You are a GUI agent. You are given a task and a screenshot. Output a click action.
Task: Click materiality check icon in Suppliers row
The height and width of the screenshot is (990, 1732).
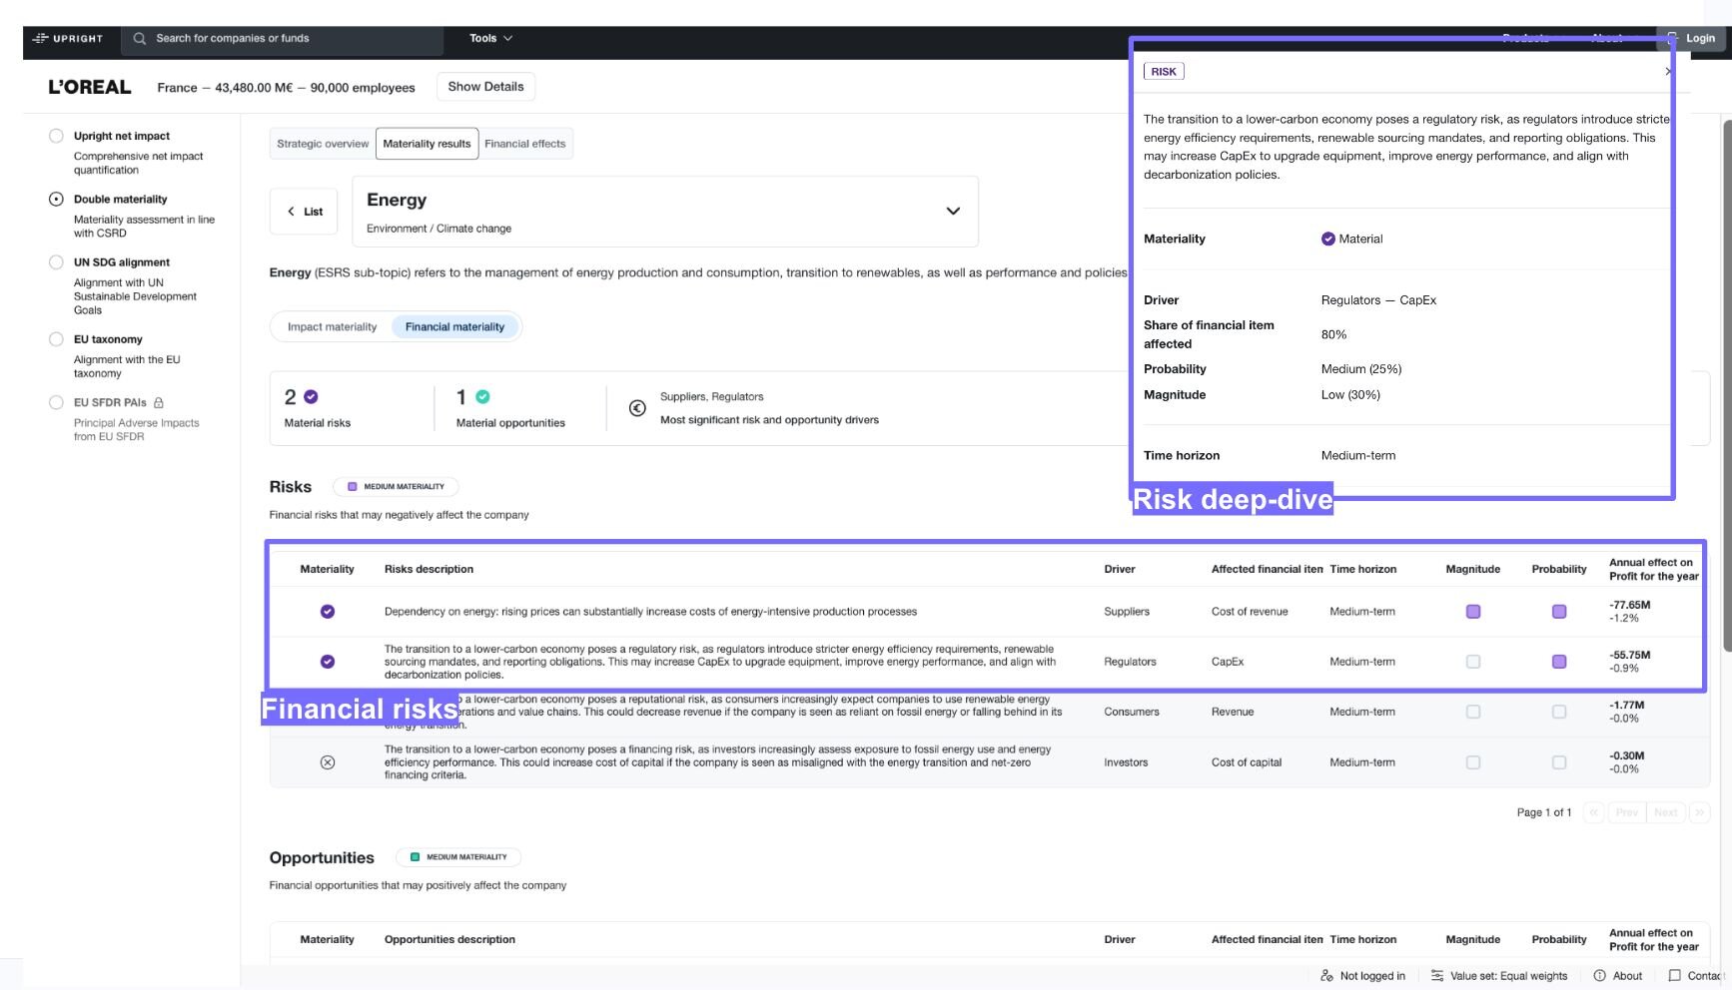coord(328,612)
